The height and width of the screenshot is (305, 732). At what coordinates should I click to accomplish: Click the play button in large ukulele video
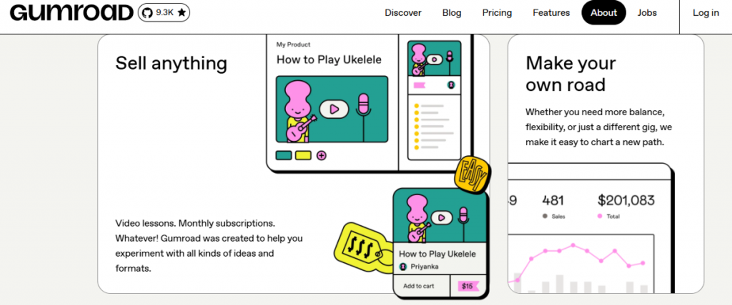[x=334, y=109]
